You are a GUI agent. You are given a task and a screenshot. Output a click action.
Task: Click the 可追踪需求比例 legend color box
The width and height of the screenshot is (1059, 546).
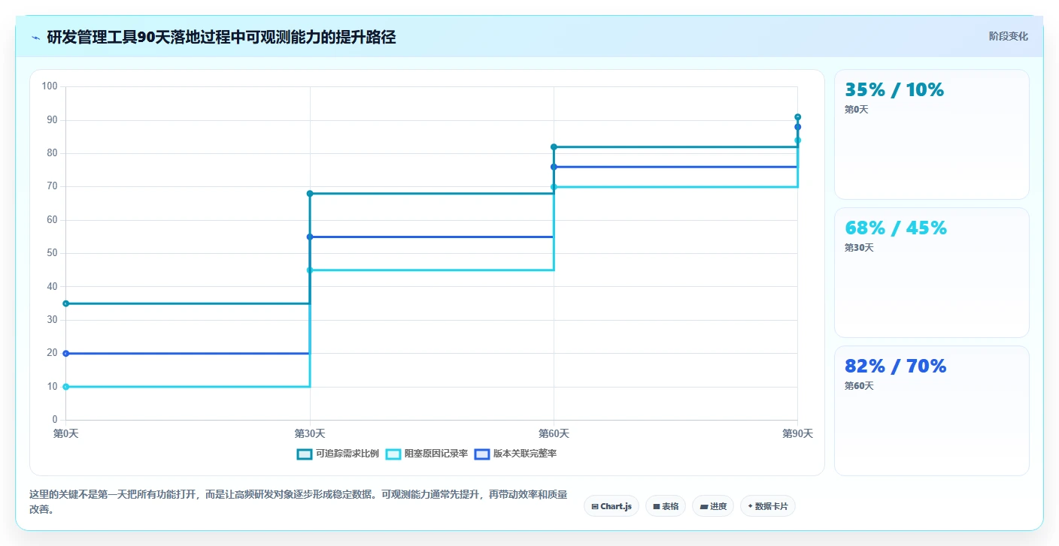coord(305,454)
